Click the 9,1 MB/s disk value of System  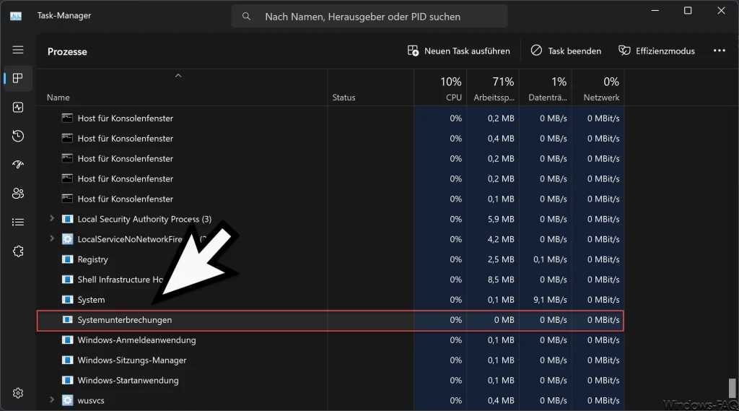pos(550,300)
